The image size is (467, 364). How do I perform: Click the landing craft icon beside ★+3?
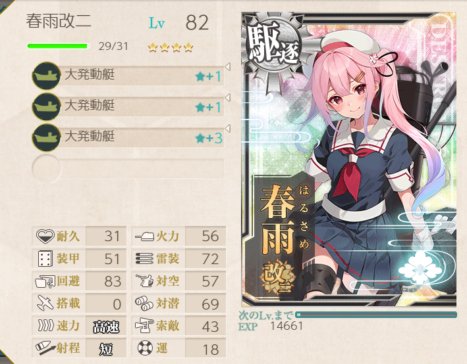point(46,138)
